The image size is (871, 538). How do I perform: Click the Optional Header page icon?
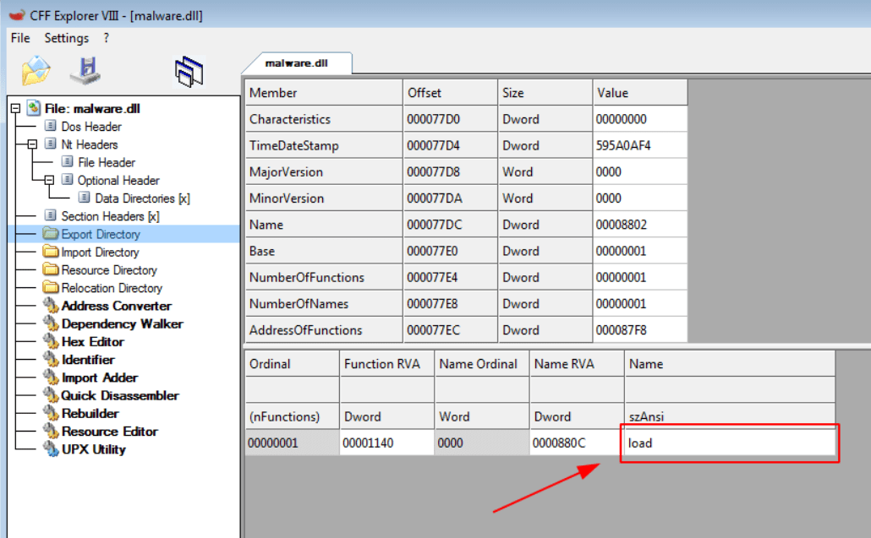[x=67, y=180]
